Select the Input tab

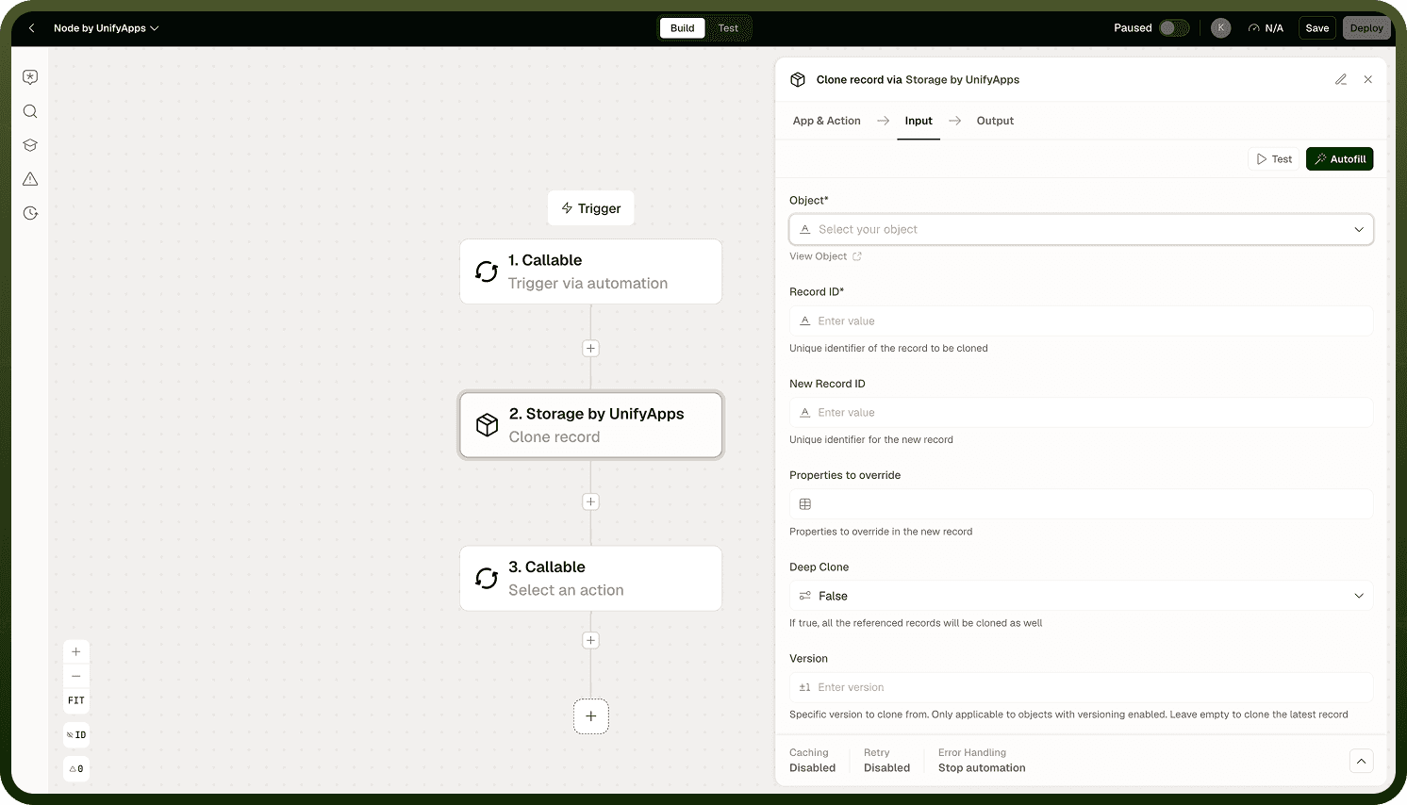pos(919,121)
